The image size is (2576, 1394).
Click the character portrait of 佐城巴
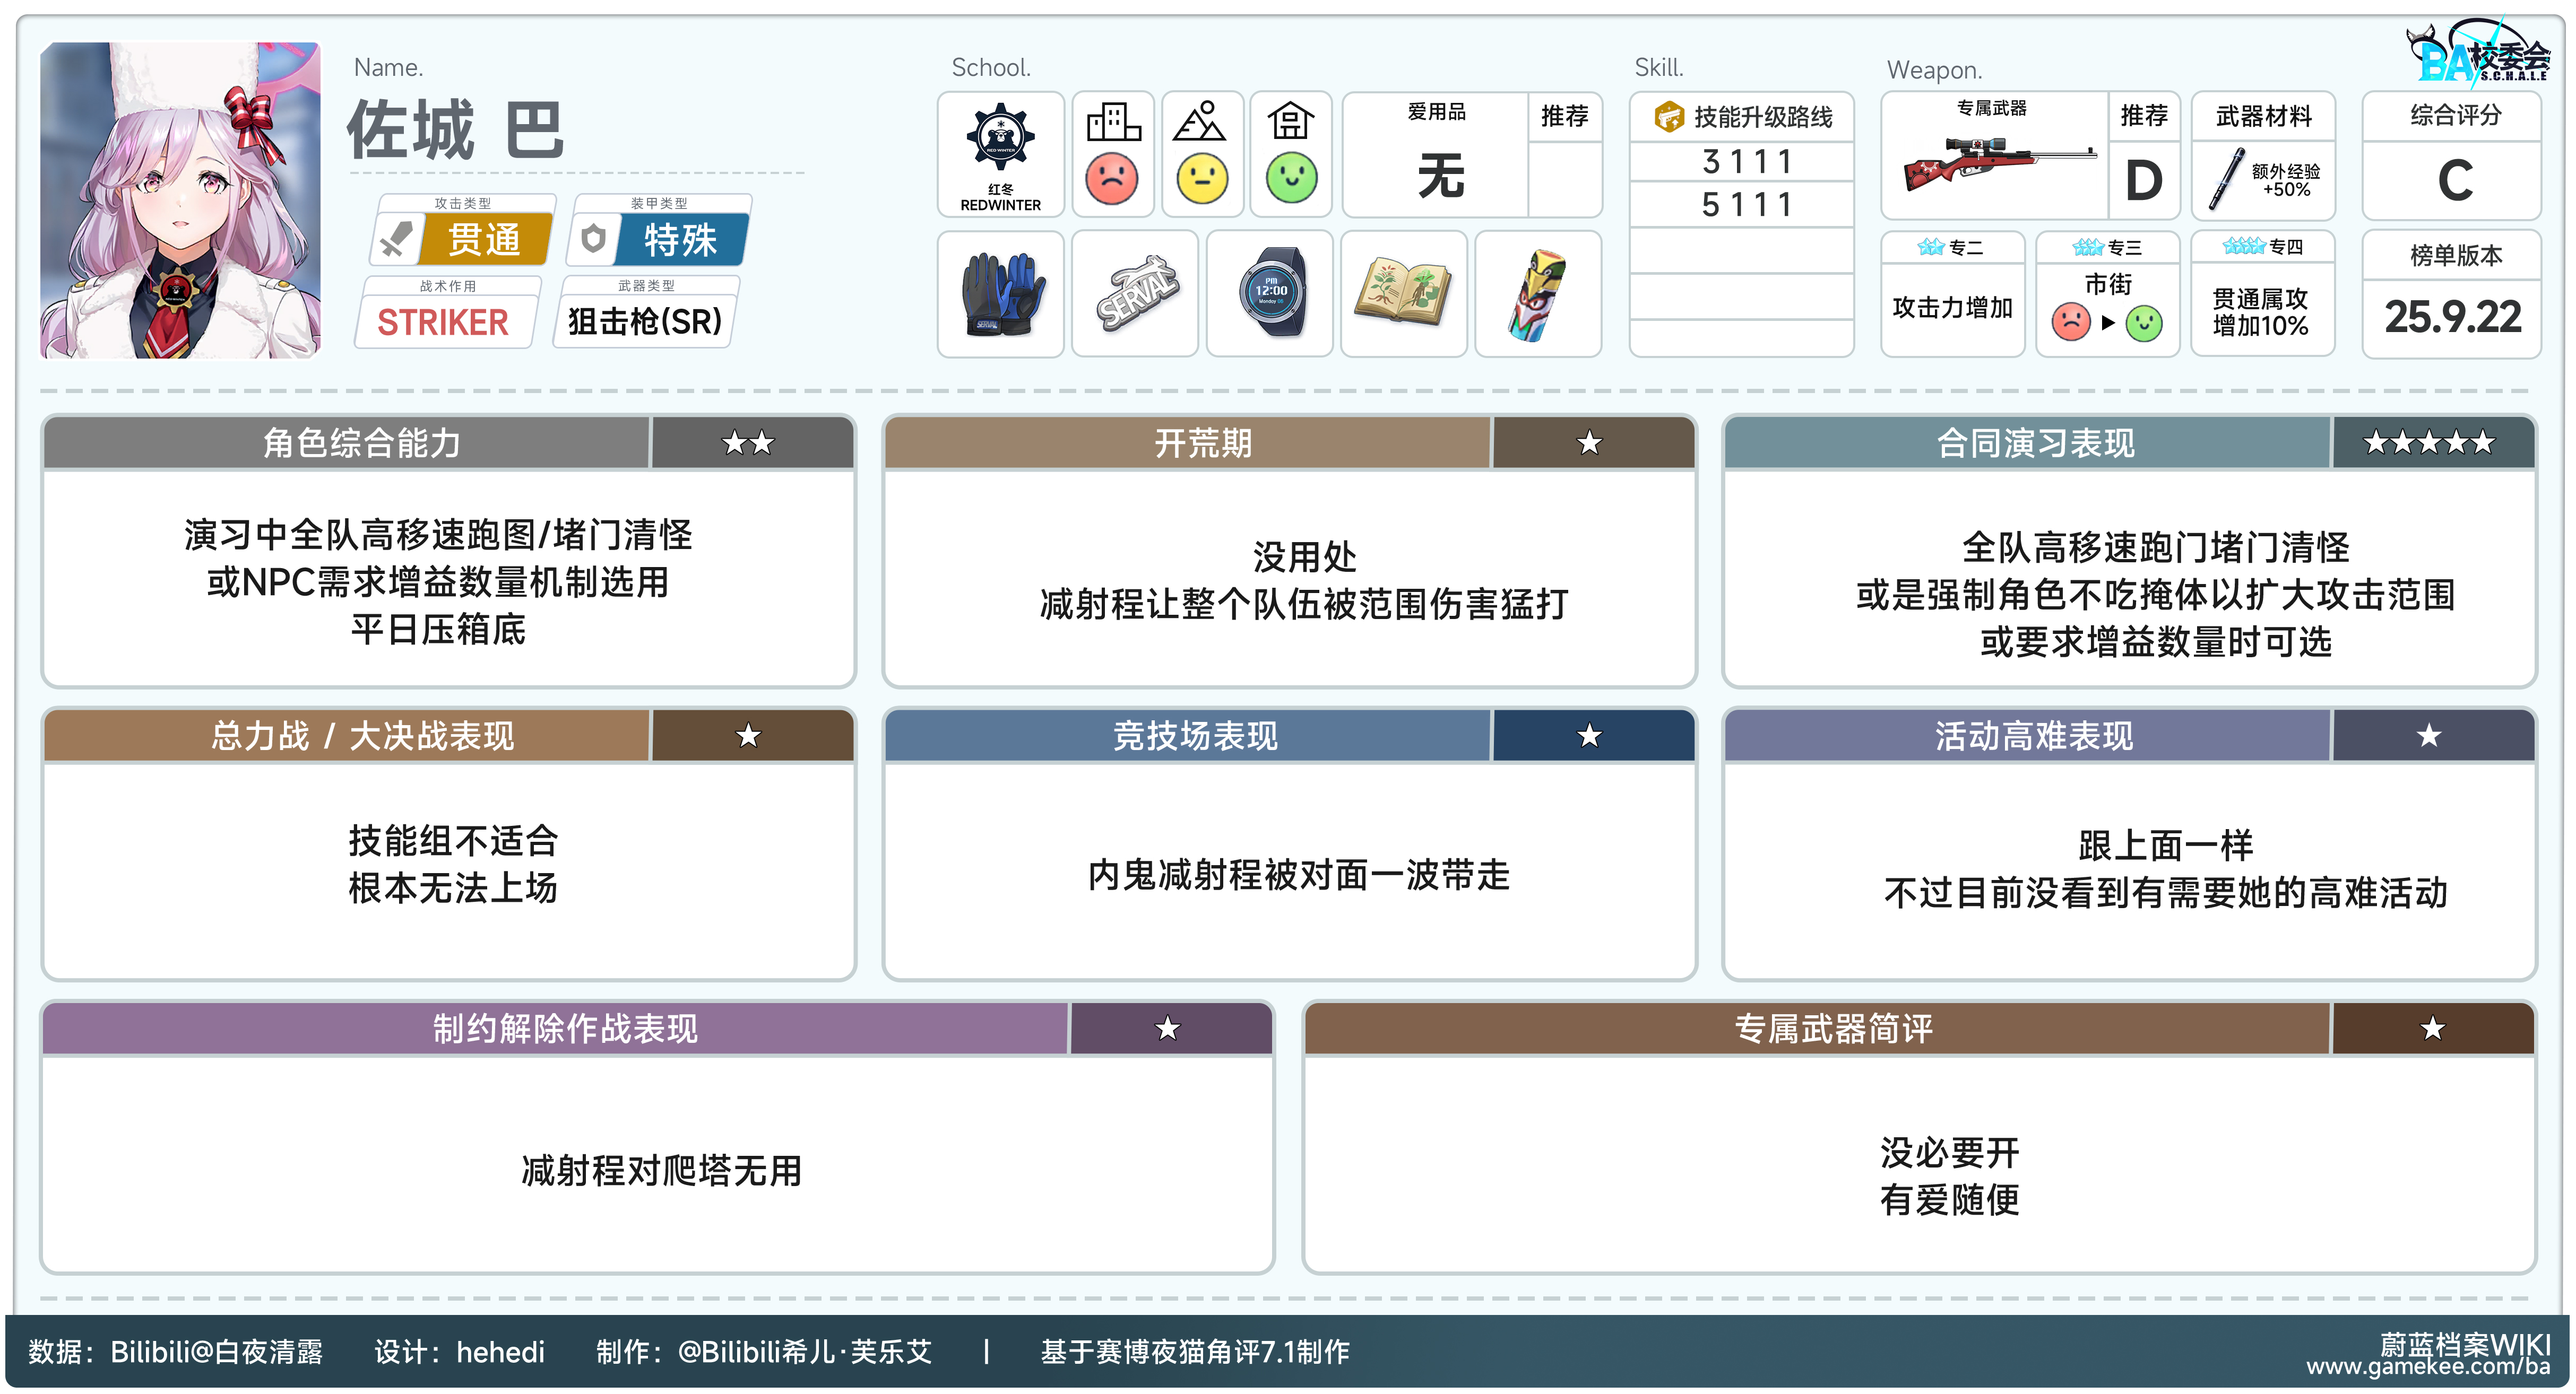(x=180, y=200)
